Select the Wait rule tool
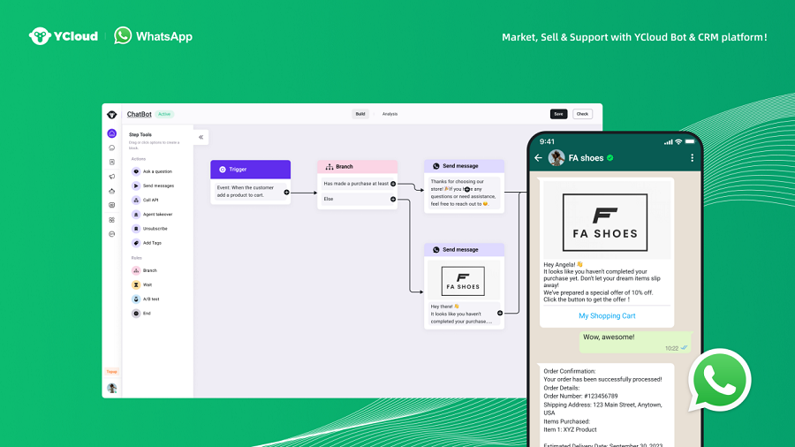 click(142, 284)
